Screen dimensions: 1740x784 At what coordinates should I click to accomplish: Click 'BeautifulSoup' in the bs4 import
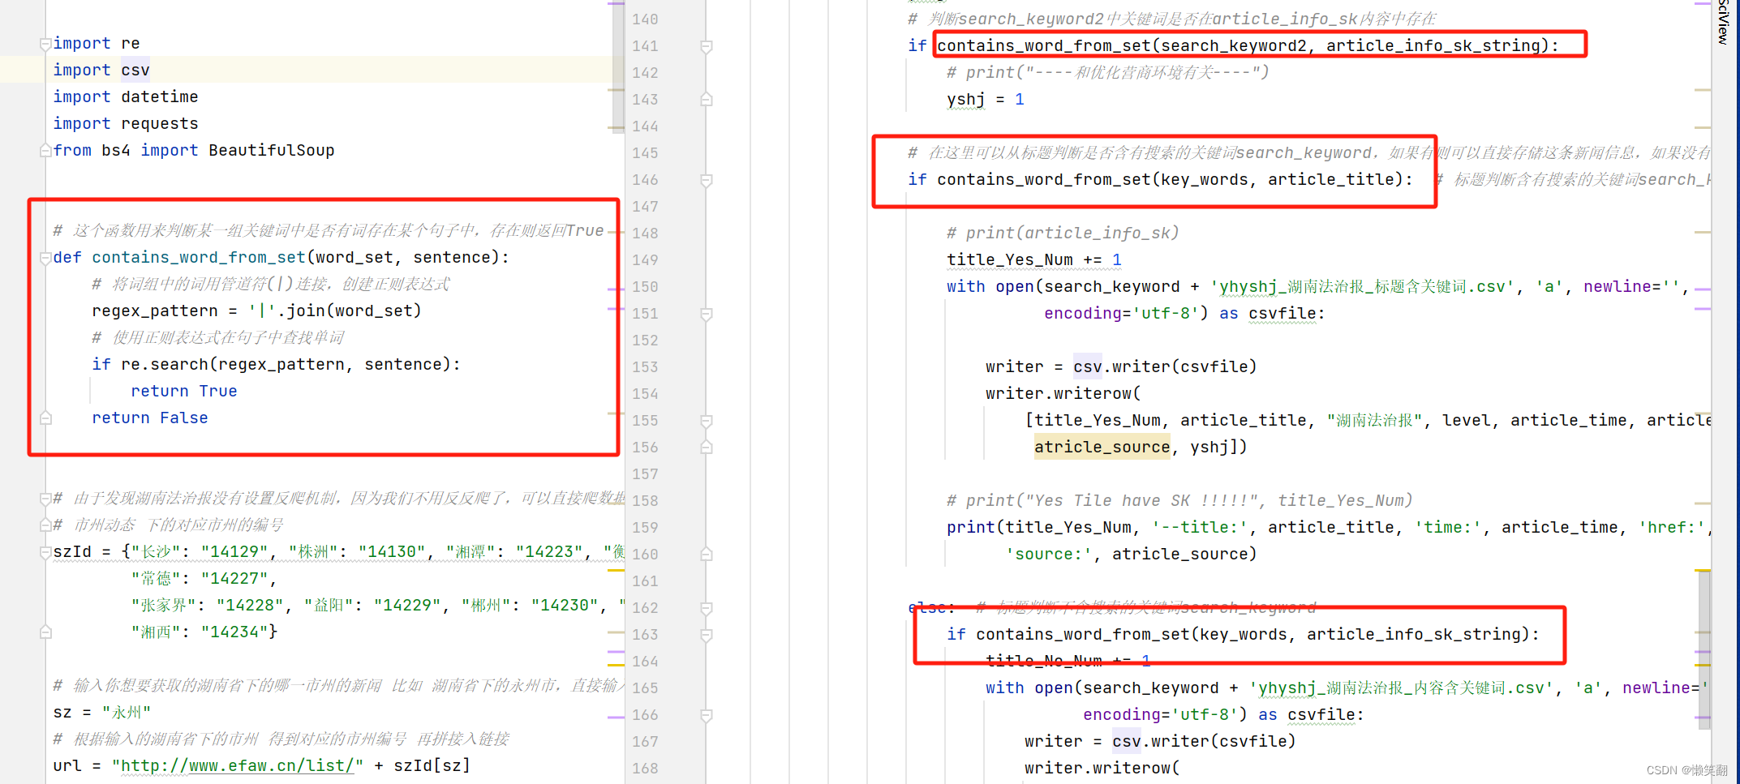[272, 151]
